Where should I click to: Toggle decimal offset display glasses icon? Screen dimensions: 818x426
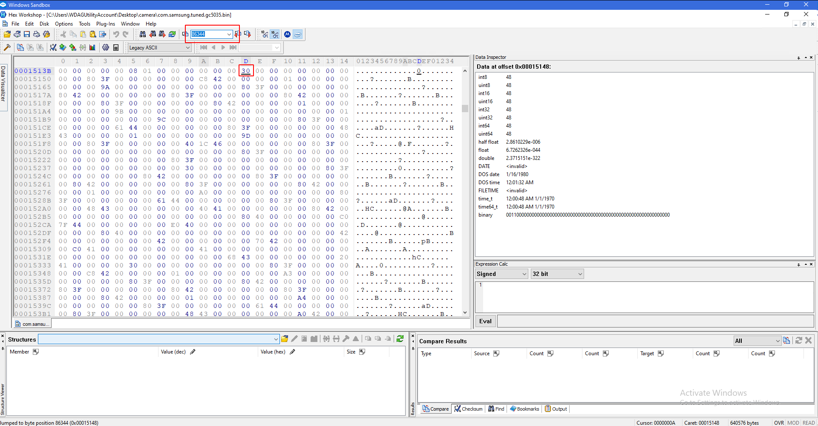click(265, 34)
